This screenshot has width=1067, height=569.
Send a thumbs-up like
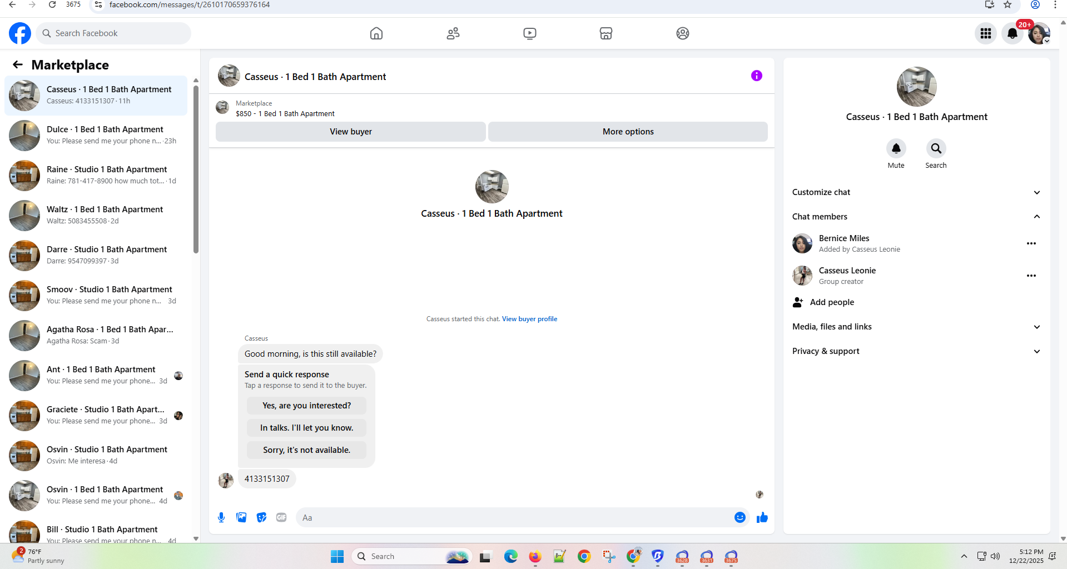click(x=762, y=517)
